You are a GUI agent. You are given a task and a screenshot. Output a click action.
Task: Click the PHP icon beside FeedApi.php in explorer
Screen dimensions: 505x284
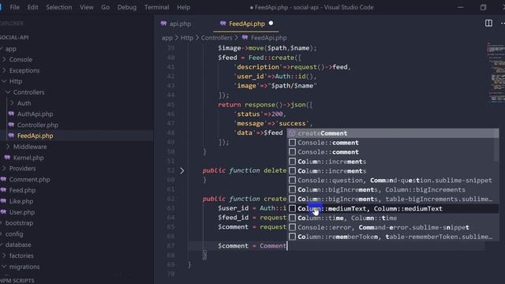click(x=11, y=136)
